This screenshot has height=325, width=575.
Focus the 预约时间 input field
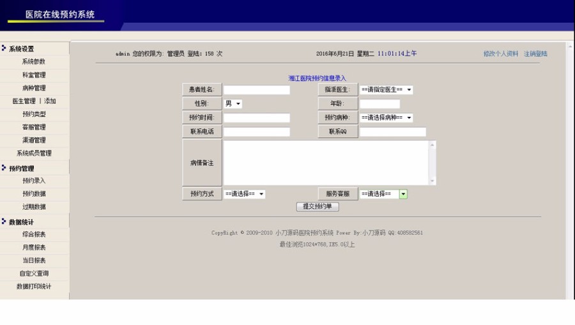(x=257, y=117)
